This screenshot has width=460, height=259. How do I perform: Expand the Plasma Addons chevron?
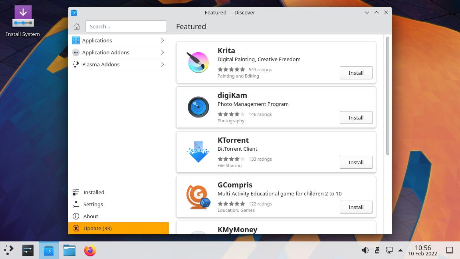[162, 64]
